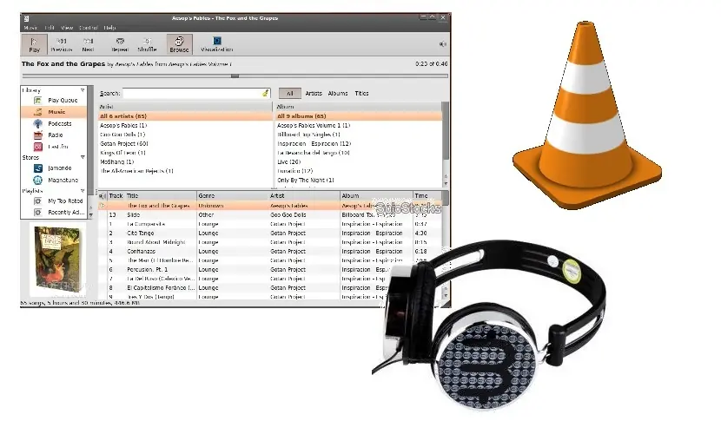Toggle Repeat mode
Screen dimensions: 721x434
(x=120, y=44)
